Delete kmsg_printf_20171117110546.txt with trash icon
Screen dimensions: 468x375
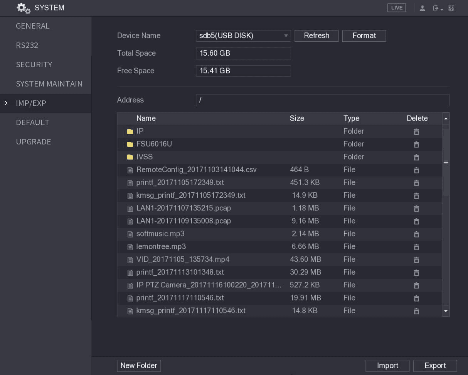416,311
